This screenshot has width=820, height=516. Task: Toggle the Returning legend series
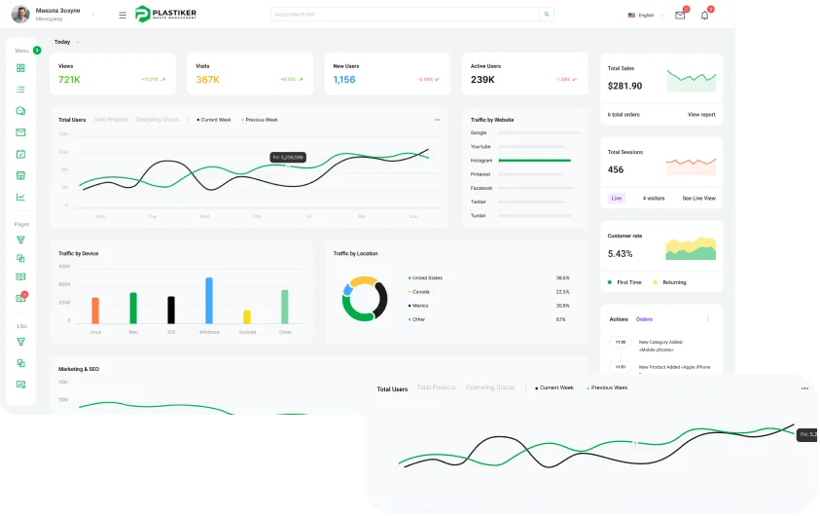(x=672, y=282)
